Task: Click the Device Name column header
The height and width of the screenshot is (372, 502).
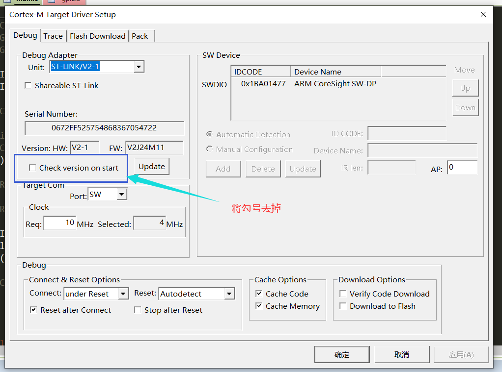Action: pyautogui.click(x=336, y=72)
